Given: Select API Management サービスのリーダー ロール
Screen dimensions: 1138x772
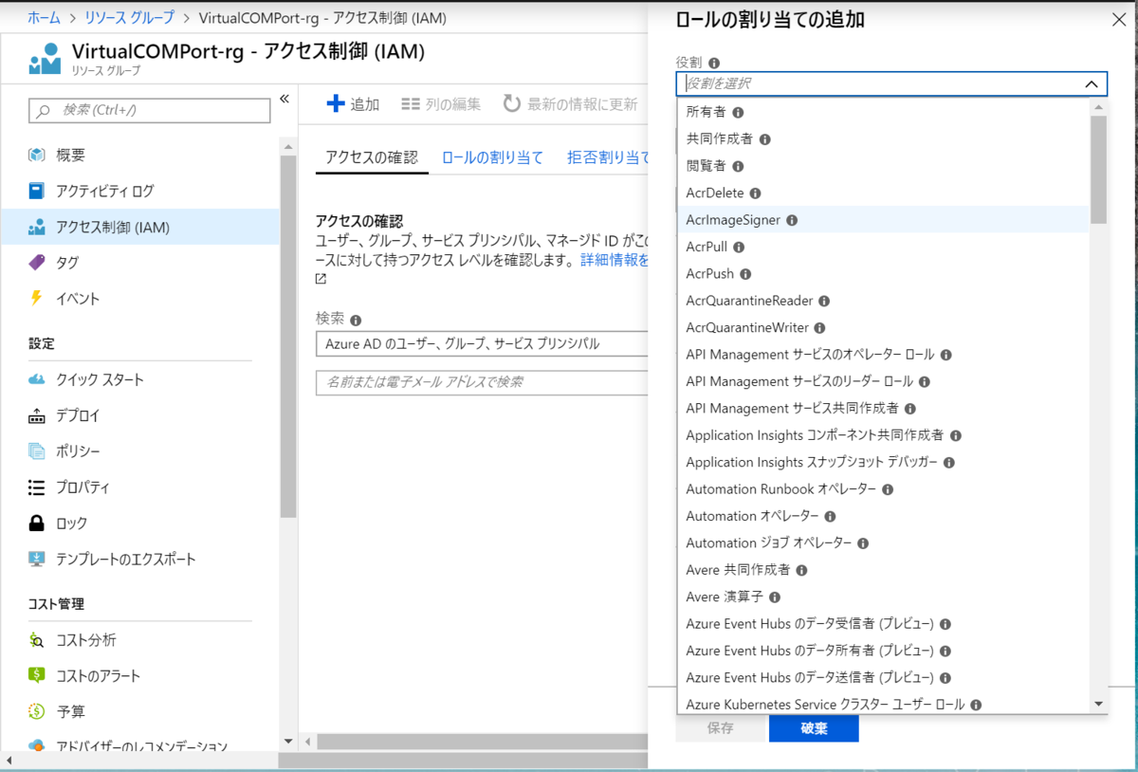Looking at the screenshot, I should (883, 381).
